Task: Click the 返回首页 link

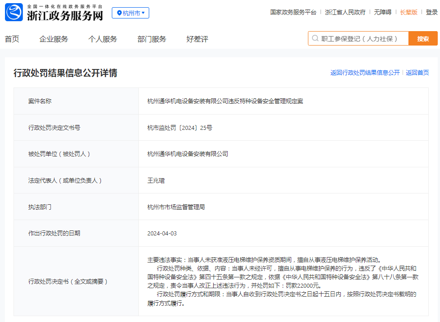Action: tap(417, 73)
